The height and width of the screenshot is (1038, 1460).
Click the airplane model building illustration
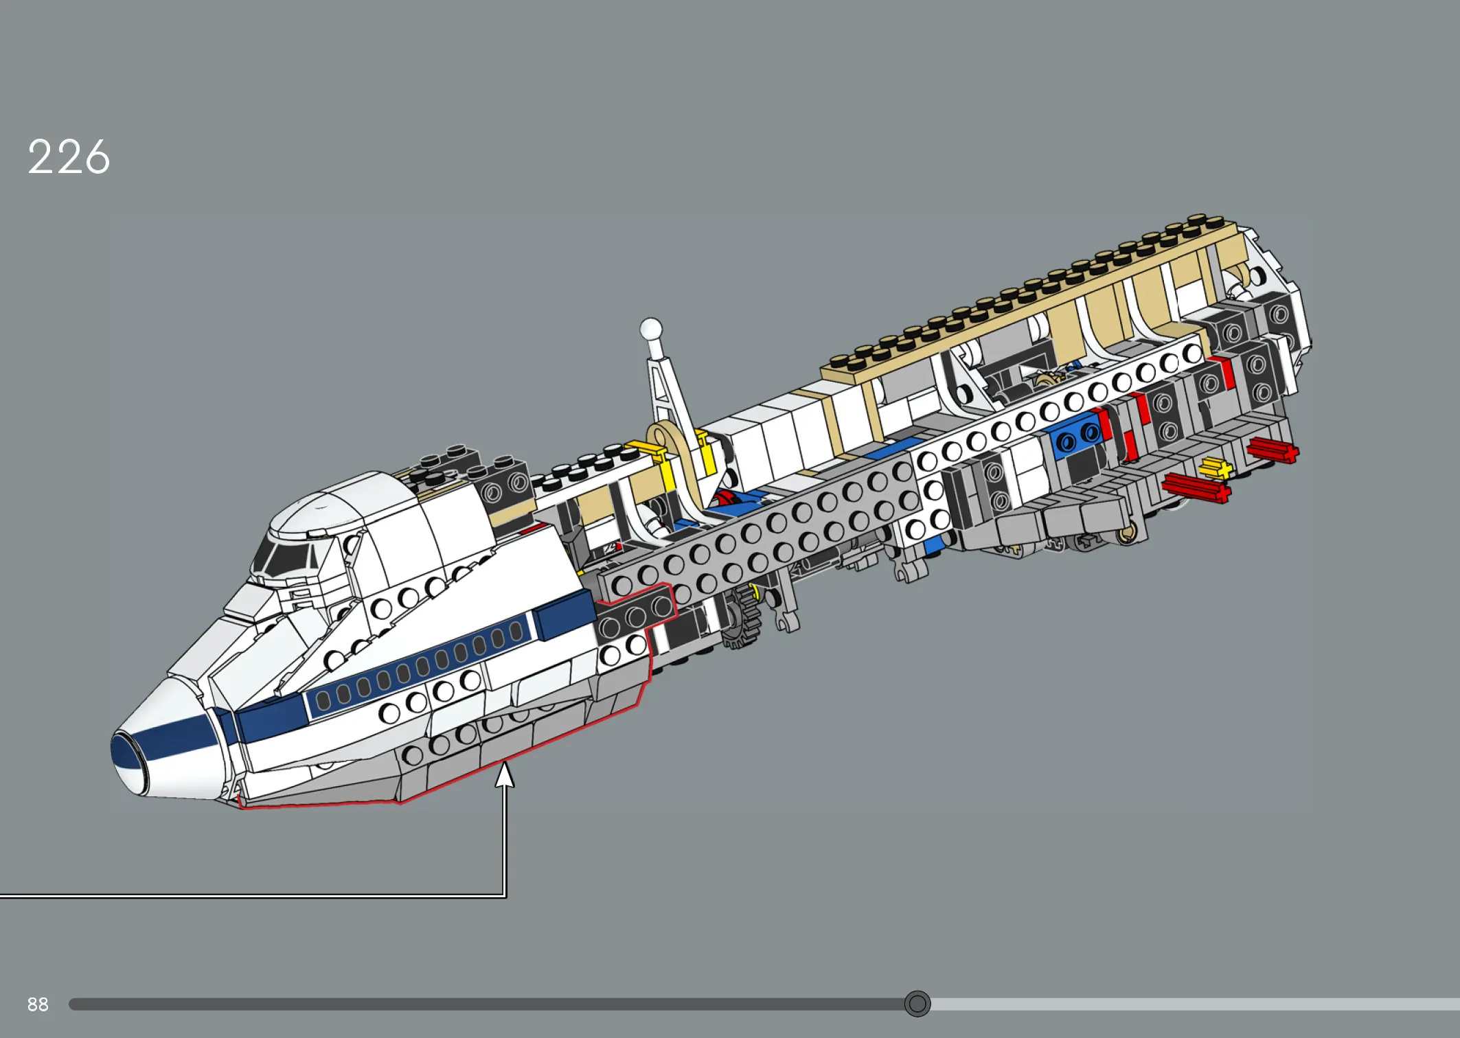pos(711,511)
